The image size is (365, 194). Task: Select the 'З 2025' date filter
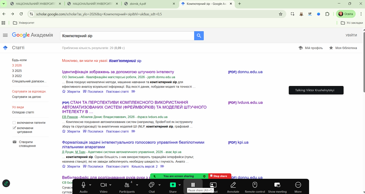coord(17,71)
